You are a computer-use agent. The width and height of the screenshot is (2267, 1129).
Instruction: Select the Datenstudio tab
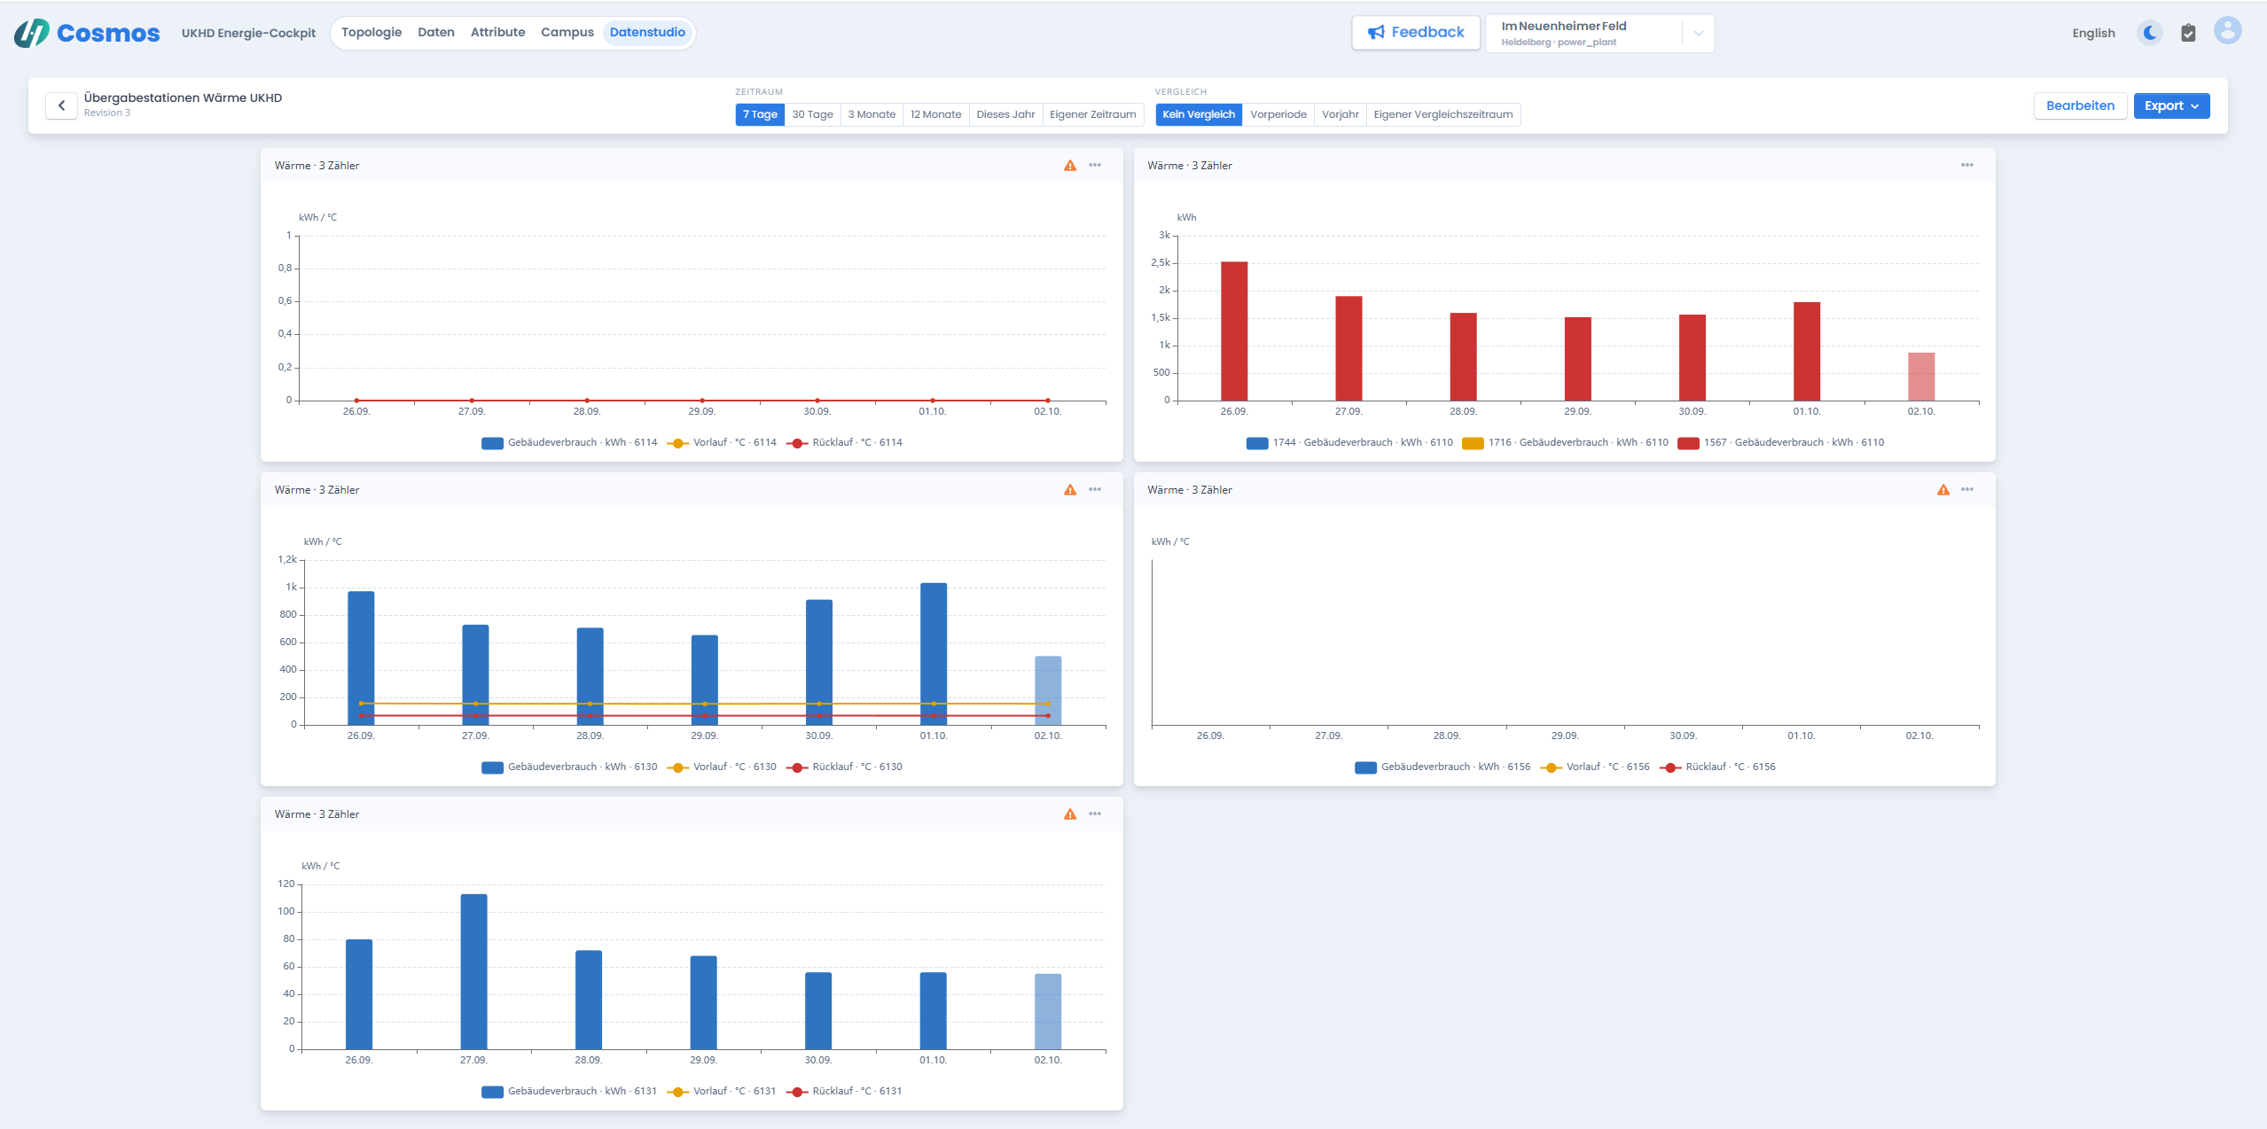(x=647, y=33)
